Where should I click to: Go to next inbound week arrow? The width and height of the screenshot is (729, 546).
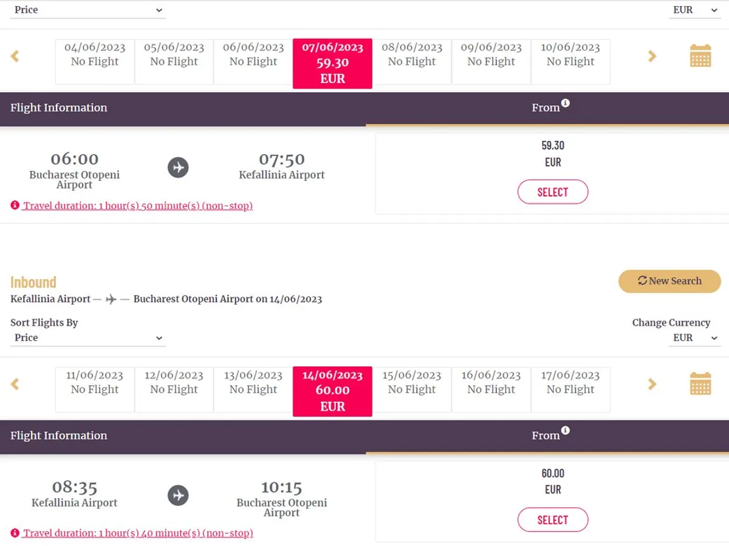pyautogui.click(x=652, y=384)
